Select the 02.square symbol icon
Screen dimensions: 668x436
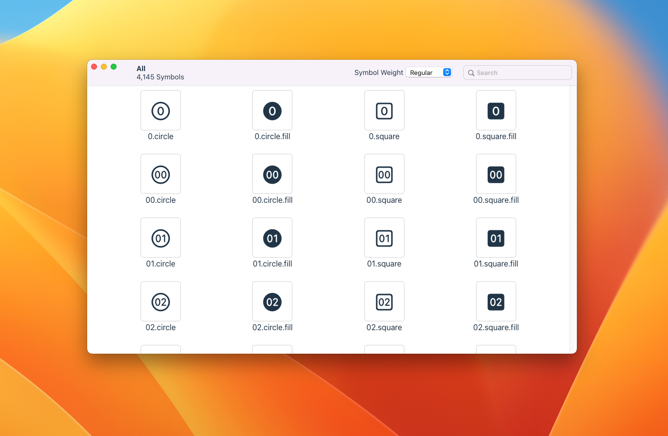pos(384,301)
